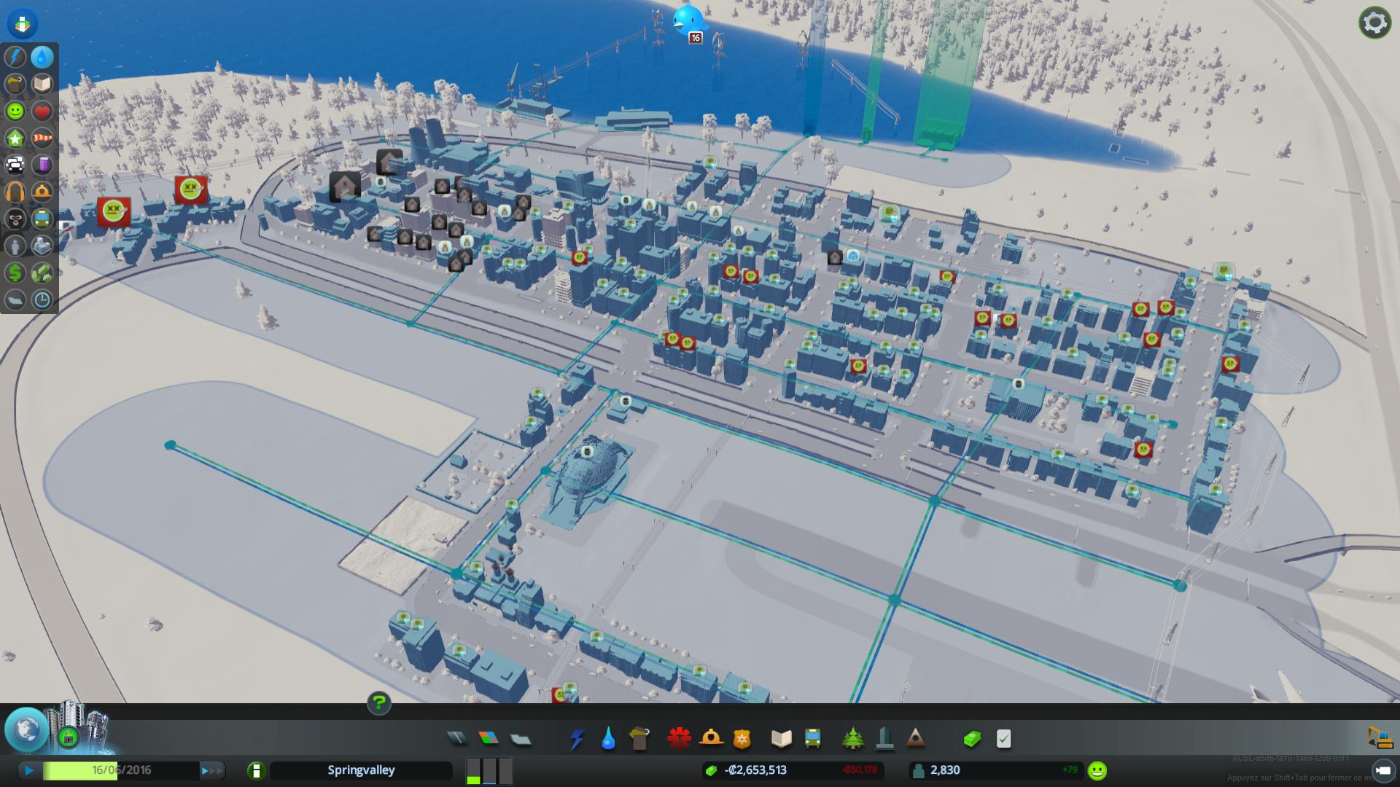Open Garbage build menu
Screen dimensions: 1400x787
[x=639, y=739]
